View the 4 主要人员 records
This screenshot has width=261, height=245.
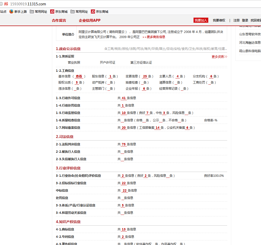click(x=177, y=76)
